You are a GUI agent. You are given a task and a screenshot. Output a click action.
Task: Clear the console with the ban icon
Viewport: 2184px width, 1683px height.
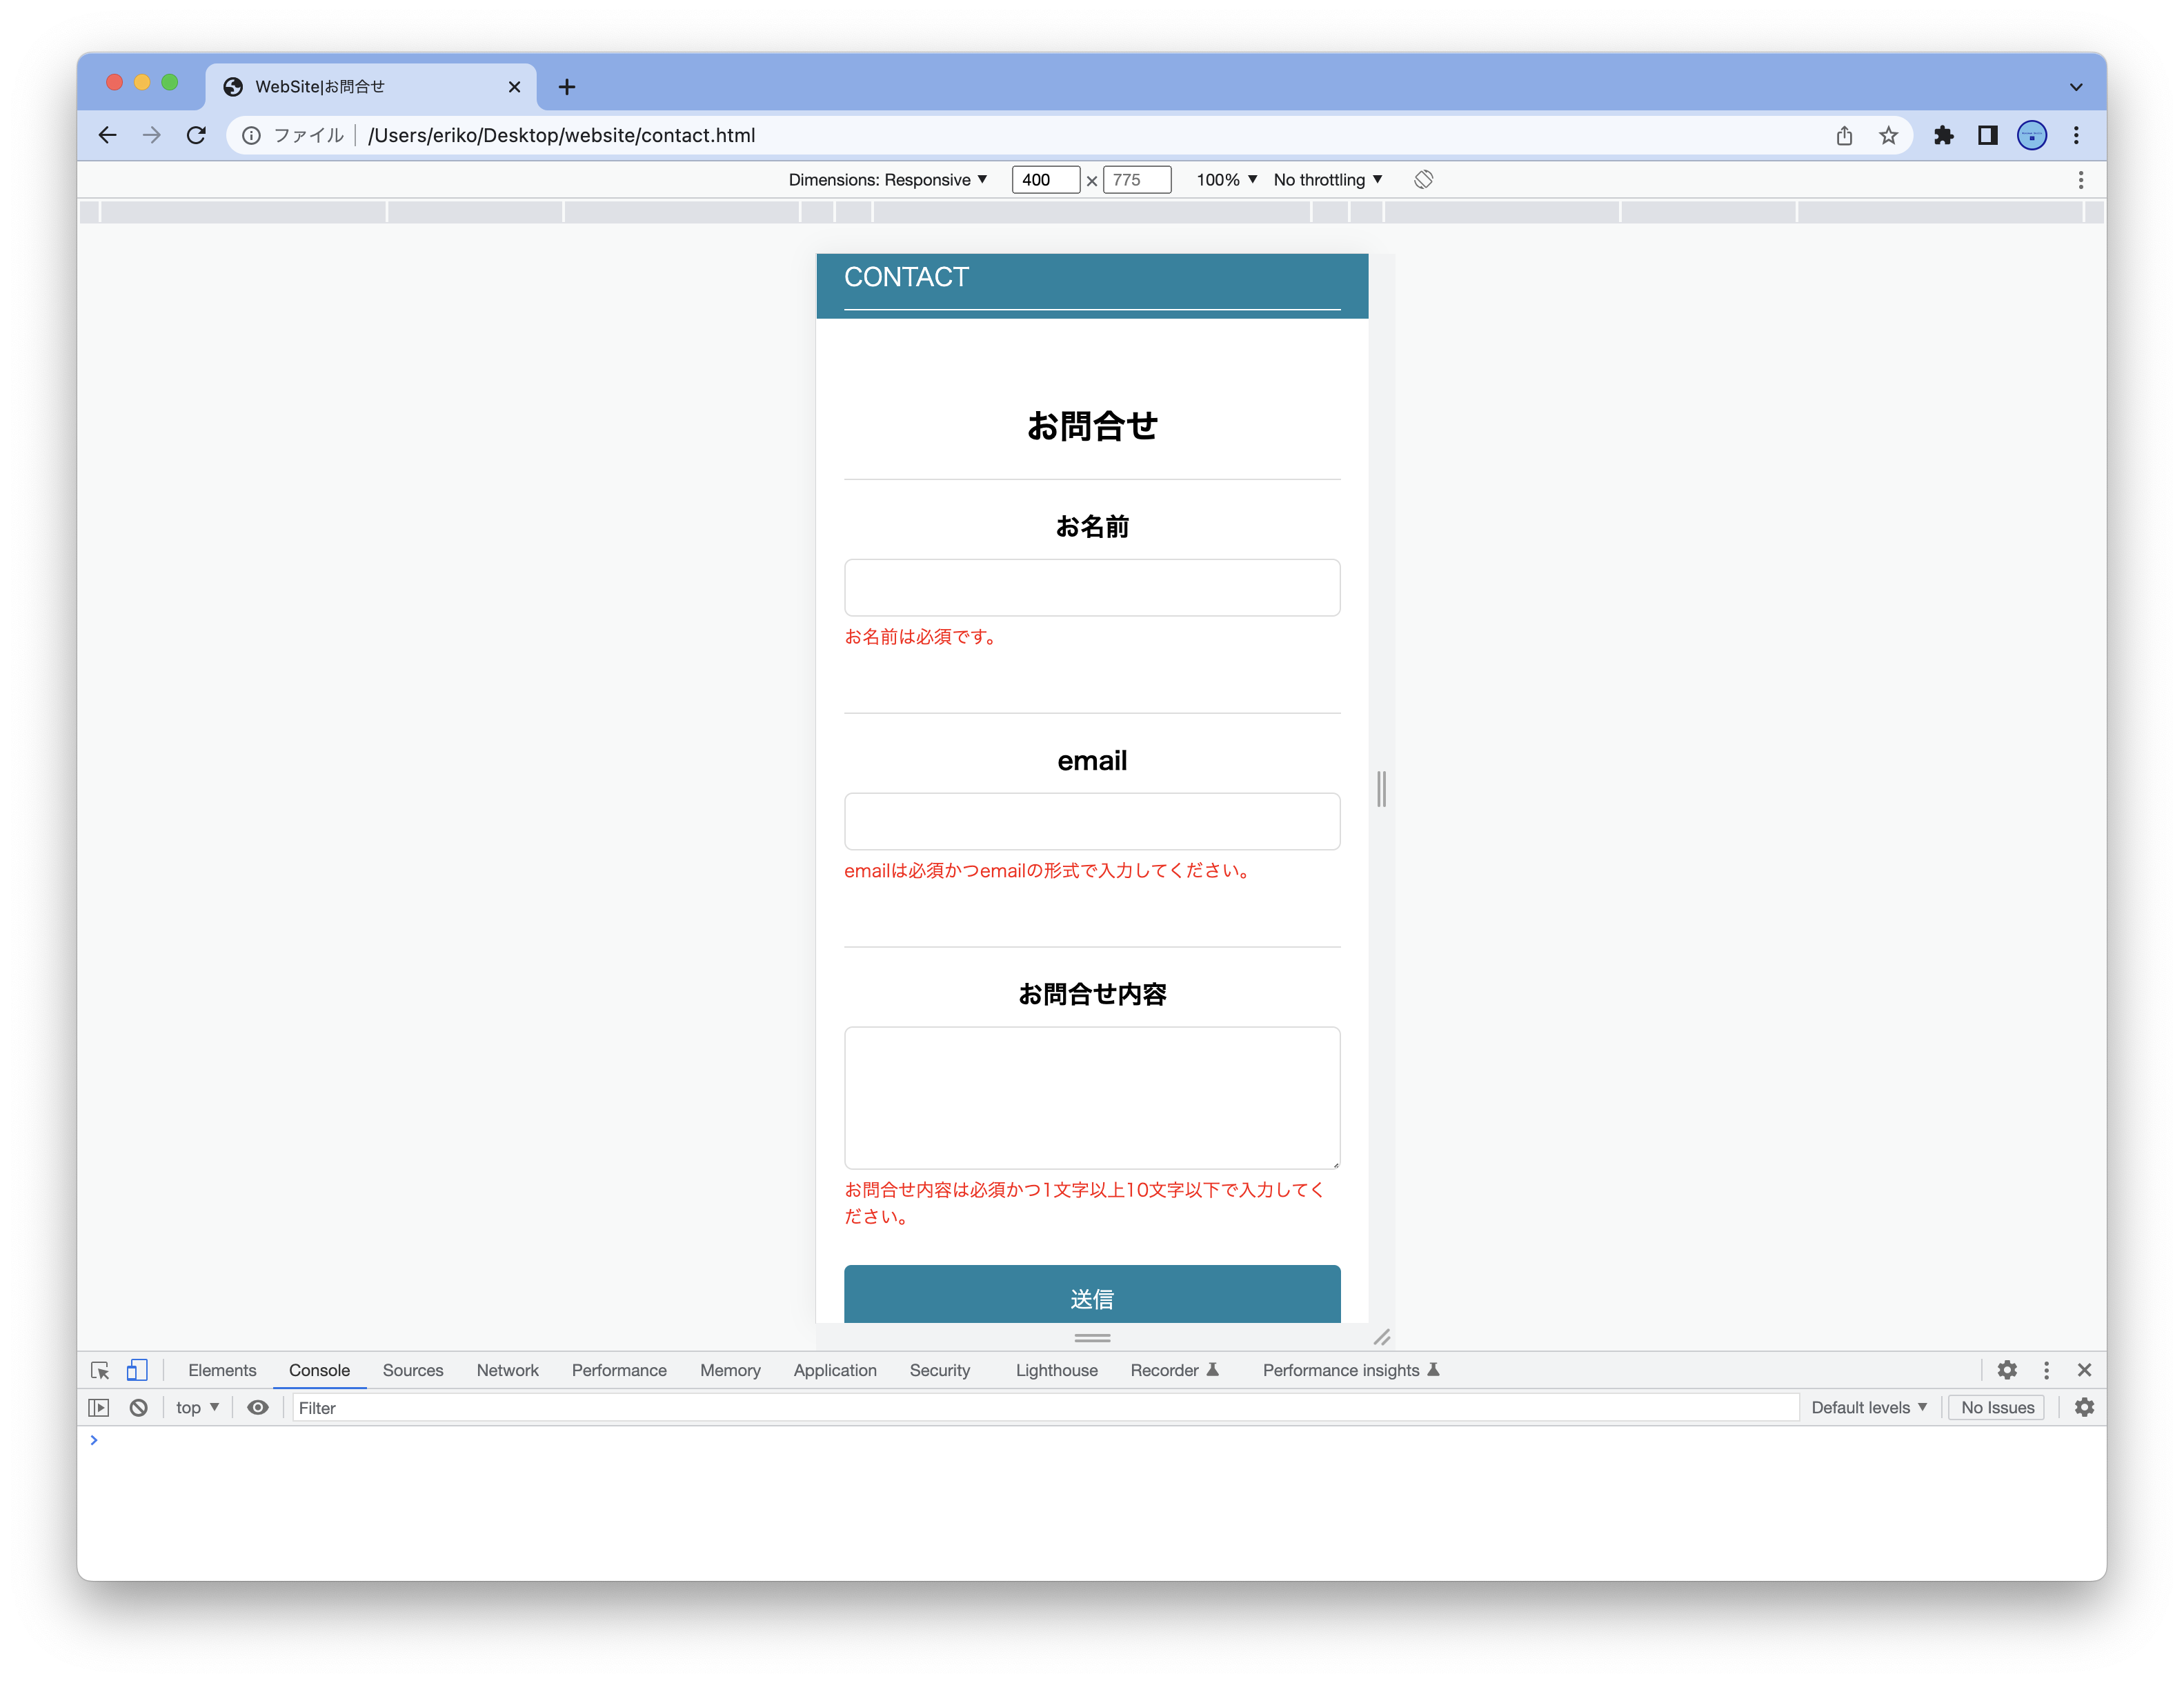point(139,1408)
